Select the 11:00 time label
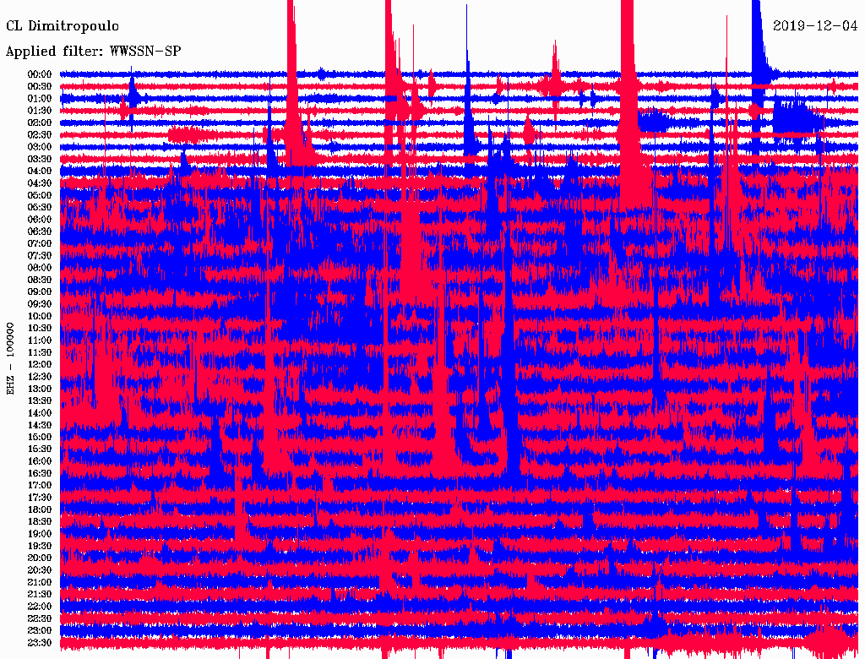This screenshot has width=865, height=659. [39, 340]
